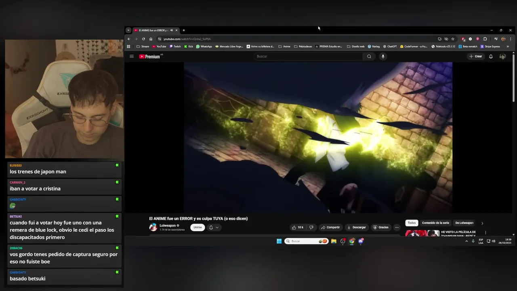The image size is (517, 291).
Task: Open the WhatsApp bookmark
Action: (204, 46)
